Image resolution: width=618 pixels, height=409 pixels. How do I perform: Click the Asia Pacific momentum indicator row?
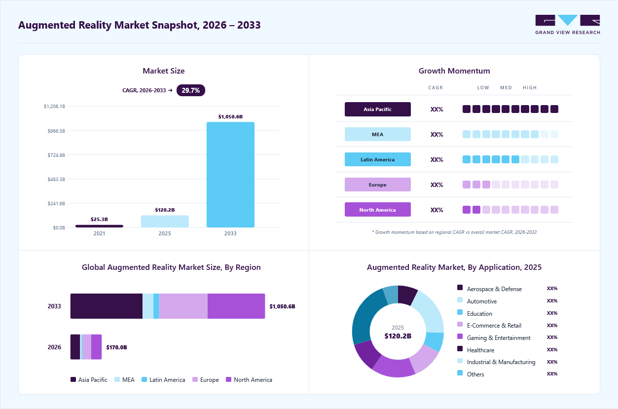click(510, 109)
